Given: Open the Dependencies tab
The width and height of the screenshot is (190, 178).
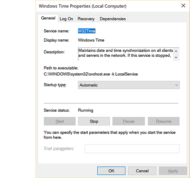Looking at the screenshot, I should [113, 19].
